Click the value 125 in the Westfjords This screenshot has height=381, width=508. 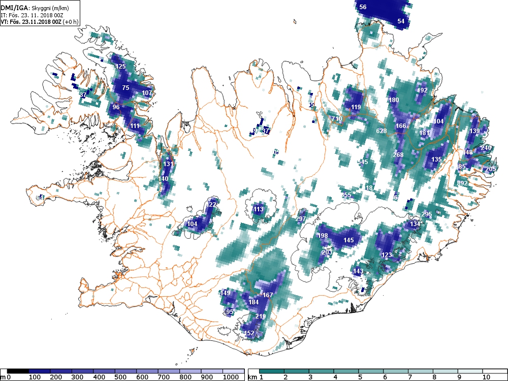click(x=120, y=67)
